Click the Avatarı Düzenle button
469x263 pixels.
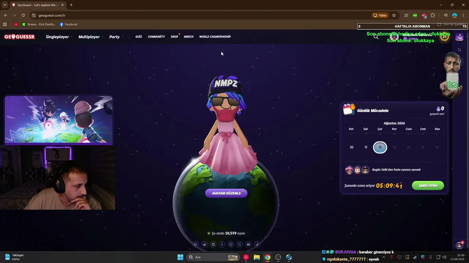(226, 193)
